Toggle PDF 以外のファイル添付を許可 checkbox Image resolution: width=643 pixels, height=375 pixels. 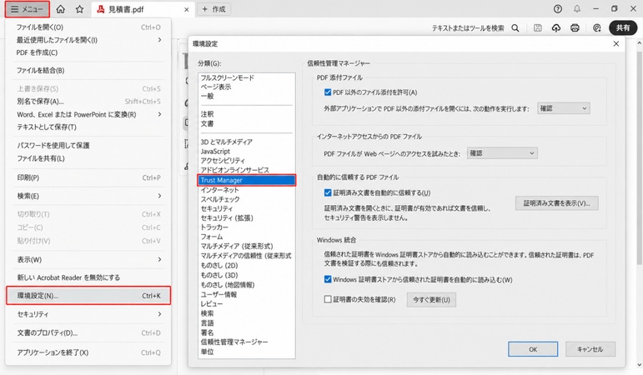[328, 92]
